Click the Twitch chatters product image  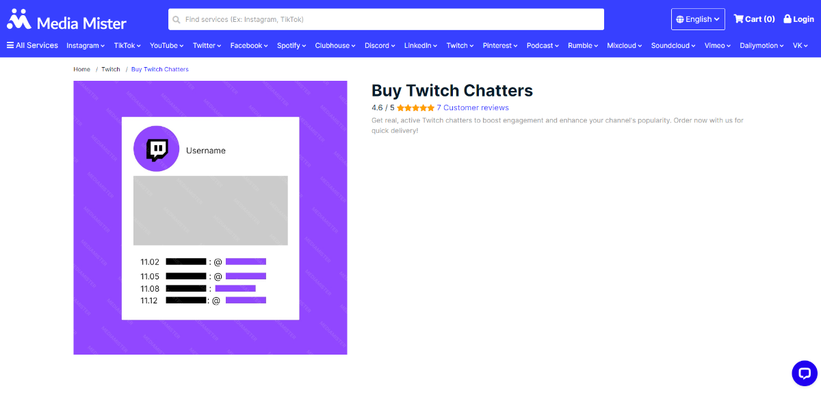[x=210, y=218]
